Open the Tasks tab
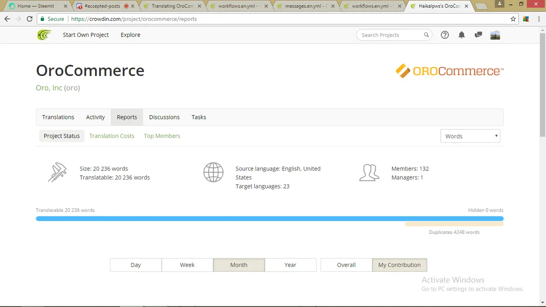The image size is (546, 307). pos(199,117)
